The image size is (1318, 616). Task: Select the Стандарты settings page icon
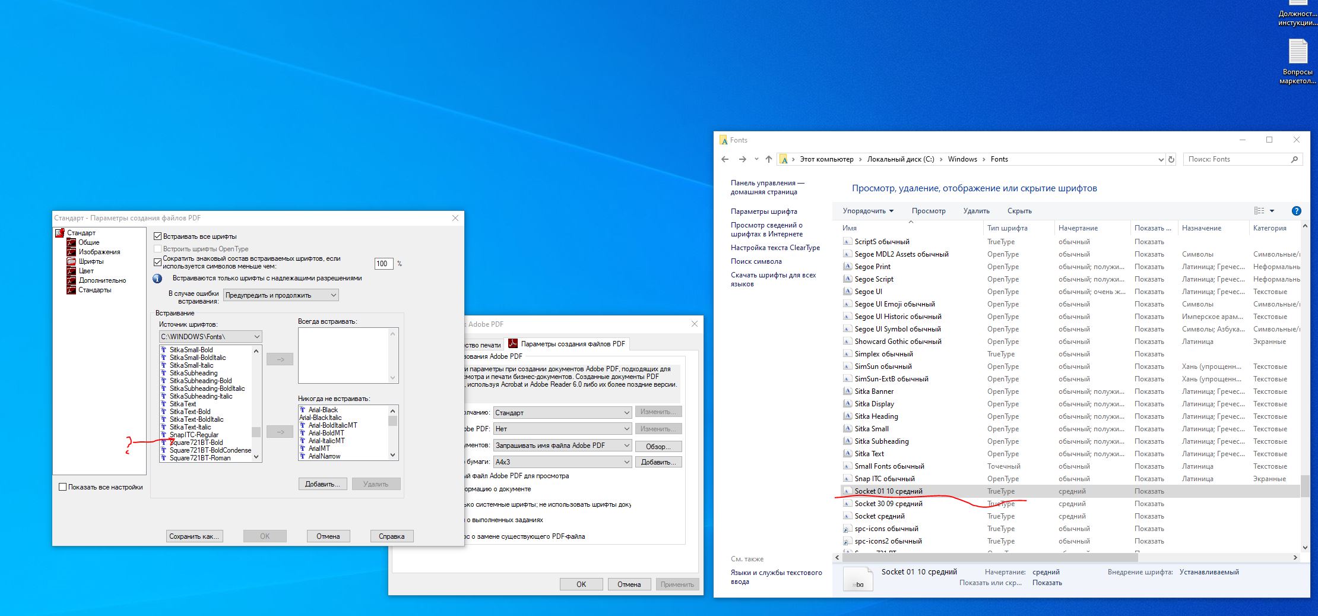[x=72, y=289]
